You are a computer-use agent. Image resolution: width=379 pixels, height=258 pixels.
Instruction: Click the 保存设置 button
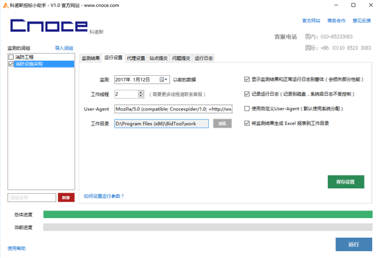coord(346,182)
